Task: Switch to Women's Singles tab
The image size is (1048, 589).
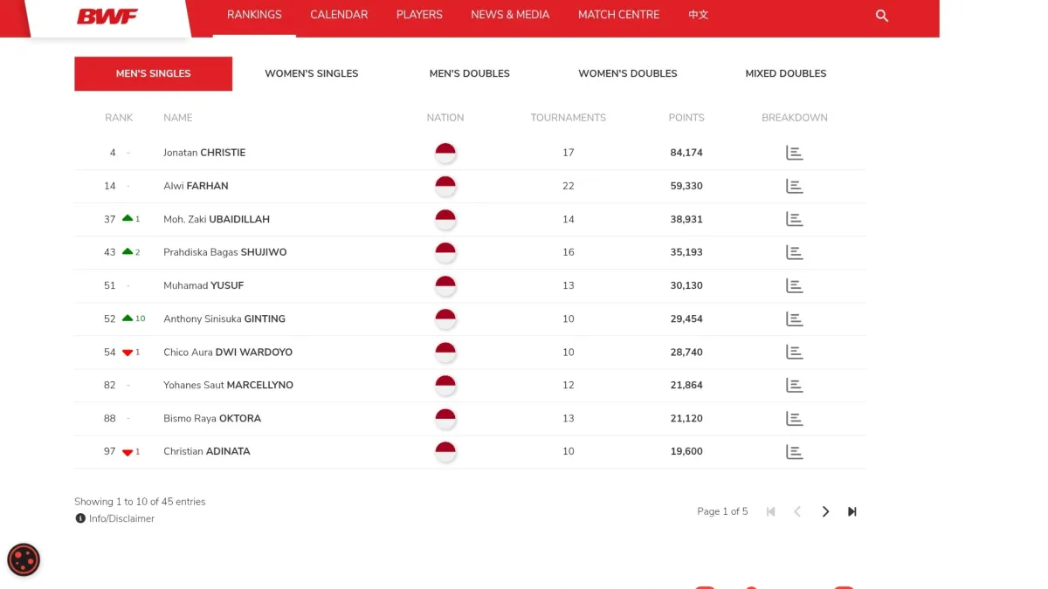Action: [312, 73]
